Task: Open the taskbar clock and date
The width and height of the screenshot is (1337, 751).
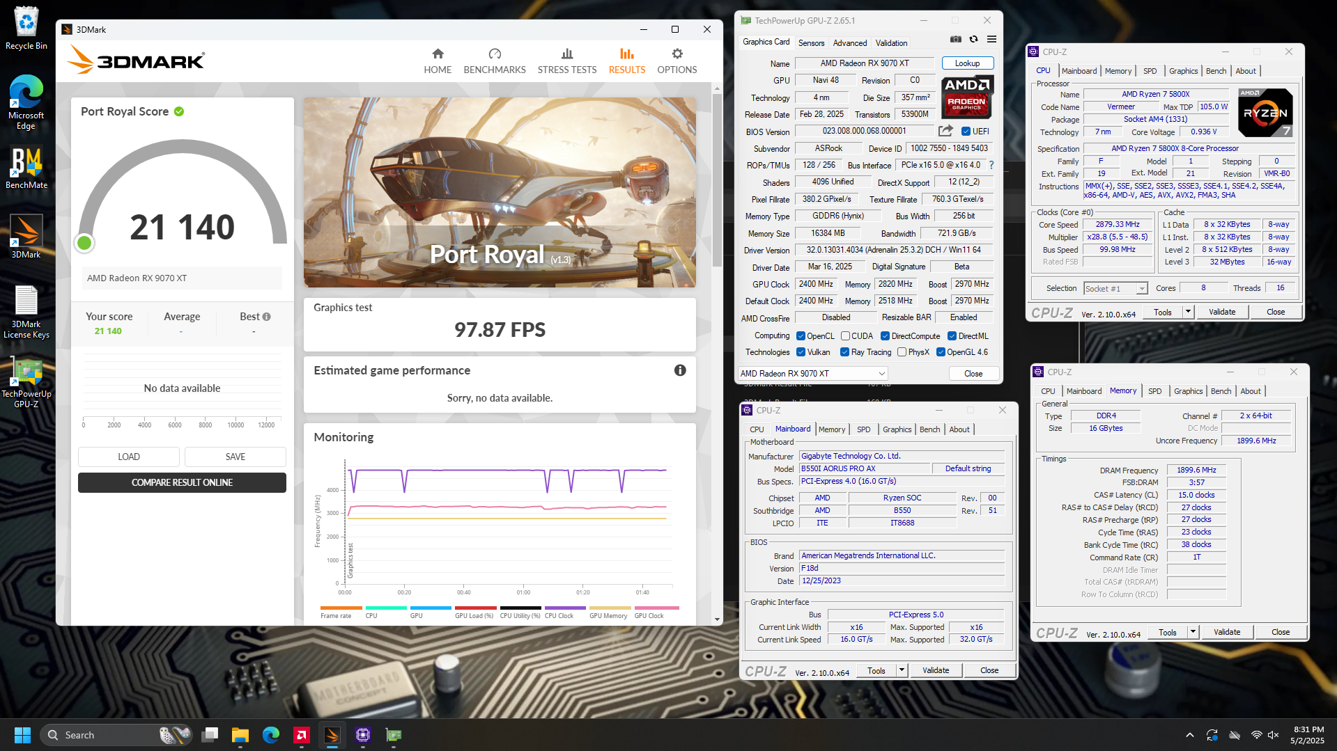Action: coord(1308,735)
